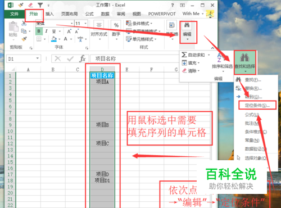
Task: Apply font color A
Action: click(66, 39)
